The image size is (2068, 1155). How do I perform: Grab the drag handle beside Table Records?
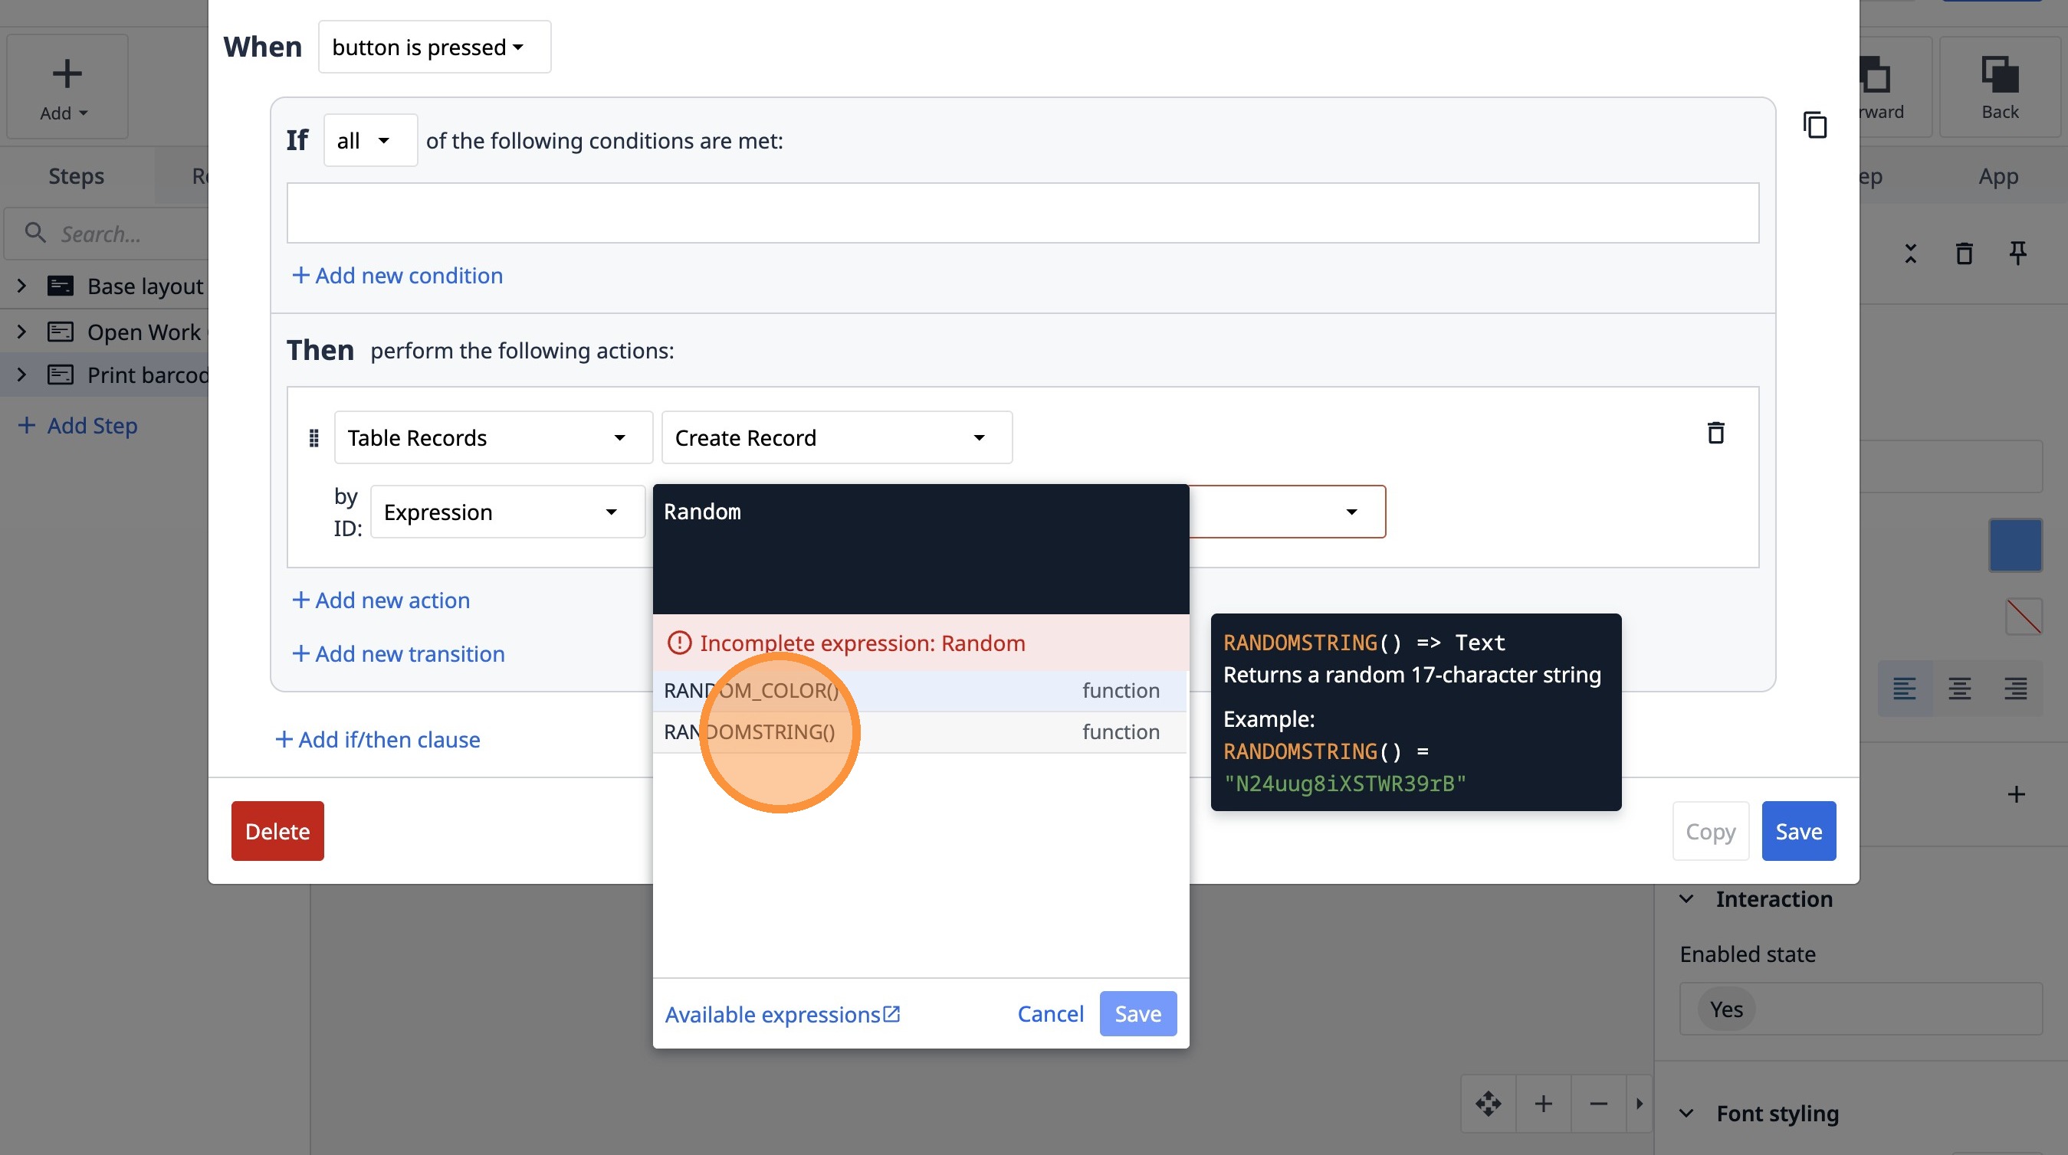314,438
